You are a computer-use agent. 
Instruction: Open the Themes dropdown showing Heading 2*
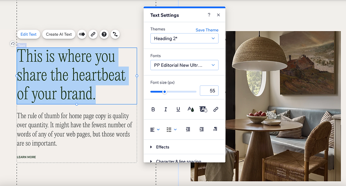pyautogui.click(x=184, y=38)
